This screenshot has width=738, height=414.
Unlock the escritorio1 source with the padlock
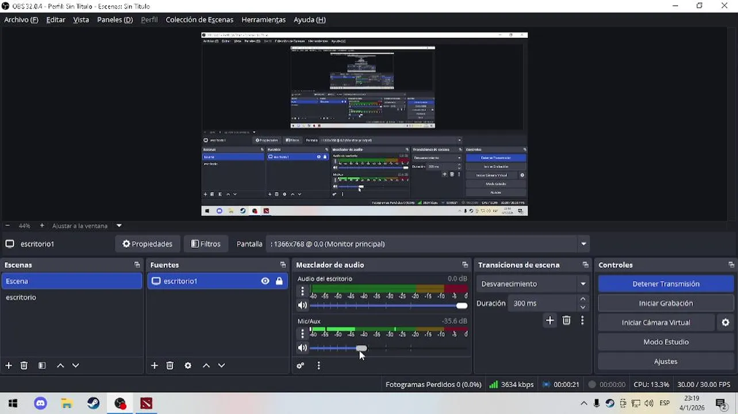279,281
